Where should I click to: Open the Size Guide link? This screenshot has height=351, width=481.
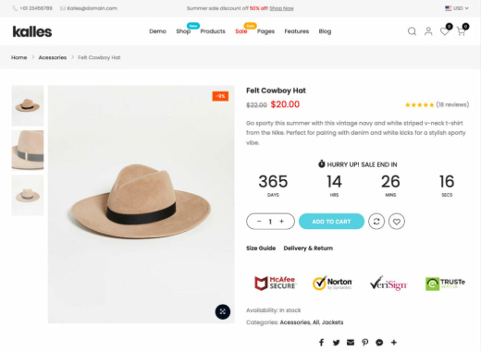coord(261,248)
